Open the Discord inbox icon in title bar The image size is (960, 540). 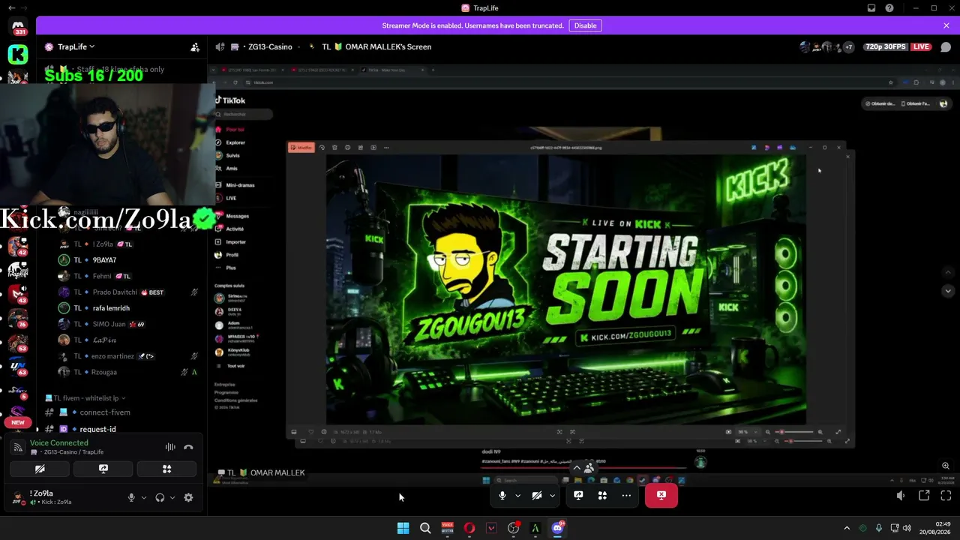(871, 8)
